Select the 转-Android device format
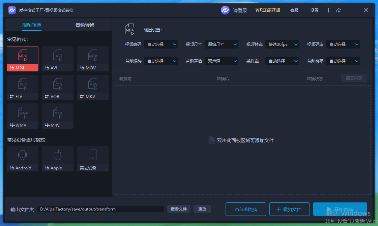This screenshot has height=226, width=378. tap(22, 158)
